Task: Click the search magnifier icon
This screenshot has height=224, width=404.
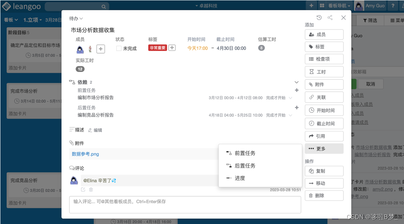Action: (104, 7)
